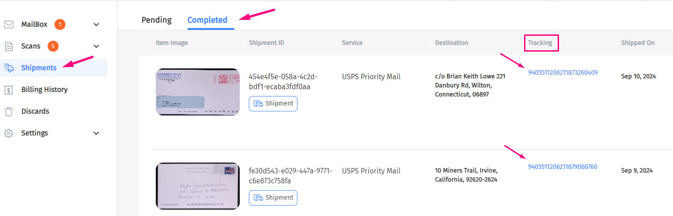Viewport: 673px width, 216px height.
Task: Click the orange Scans badge showing 5
Action: 53,46
